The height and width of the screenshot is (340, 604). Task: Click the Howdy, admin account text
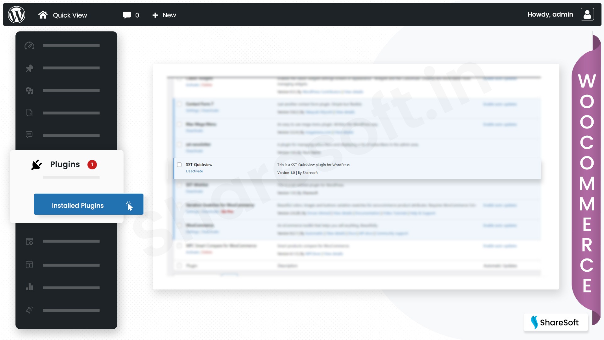coord(550,14)
